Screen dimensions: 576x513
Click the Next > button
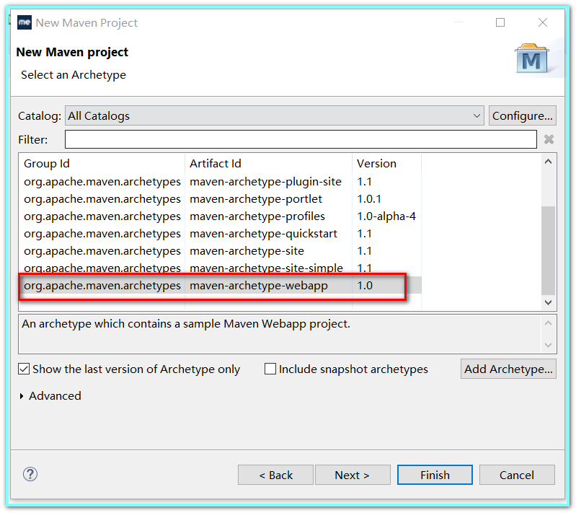point(353,475)
